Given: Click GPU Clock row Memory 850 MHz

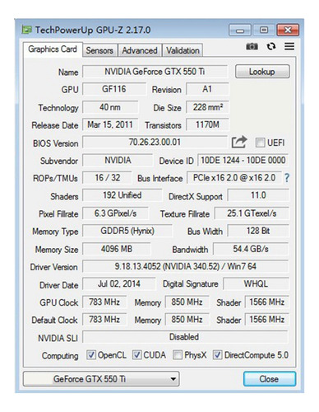Looking at the screenshot, I should tap(187, 302).
